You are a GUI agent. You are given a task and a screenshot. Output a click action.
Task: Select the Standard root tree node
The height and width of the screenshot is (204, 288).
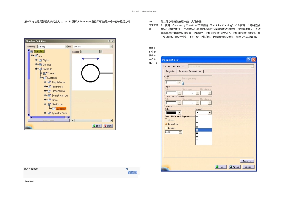click(x=39, y=51)
